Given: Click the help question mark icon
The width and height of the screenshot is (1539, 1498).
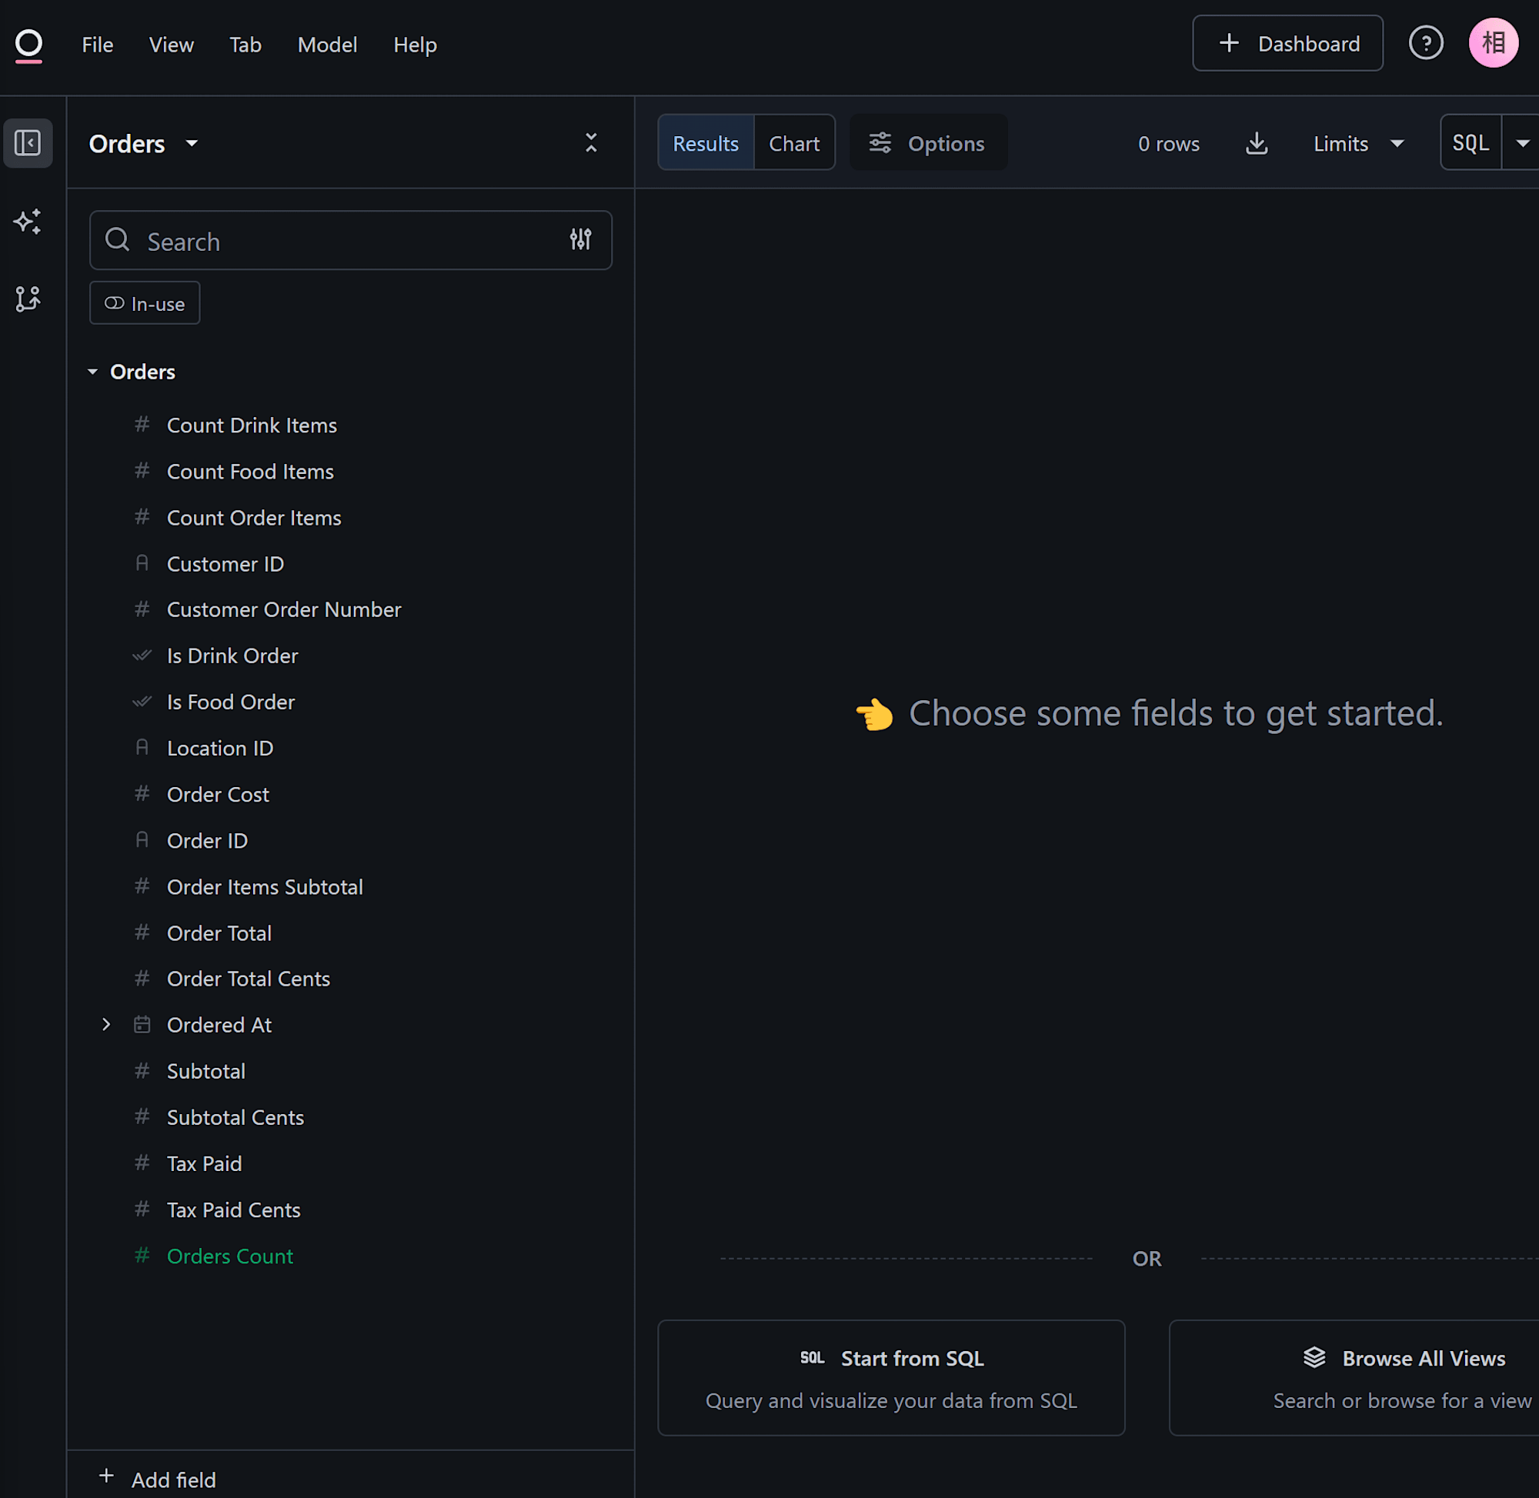Looking at the screenshot, I should [x=1425, y=43].
